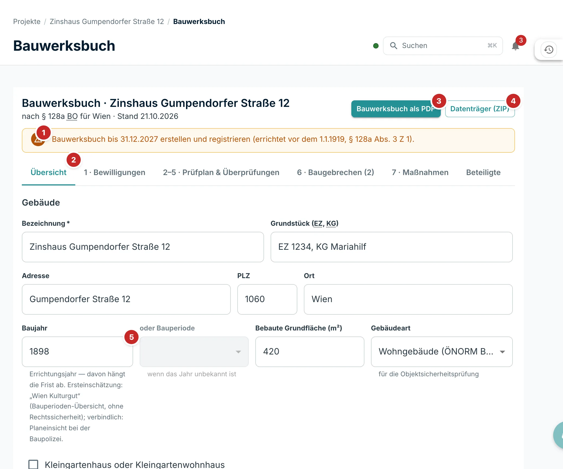Image resolution: width=563 pixels, height=469 pixels.
Task: Open the notifications bell icon
Action: [x=515, y=46]
